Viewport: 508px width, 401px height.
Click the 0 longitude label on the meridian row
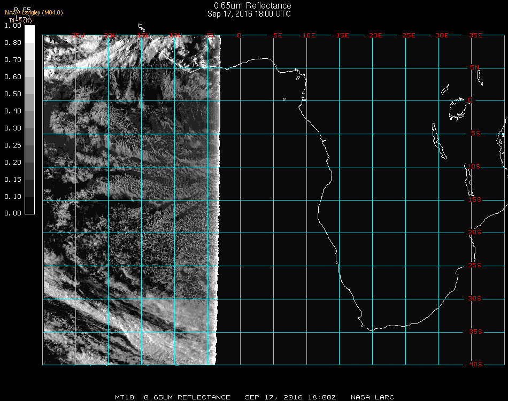[x=239, y=35]
